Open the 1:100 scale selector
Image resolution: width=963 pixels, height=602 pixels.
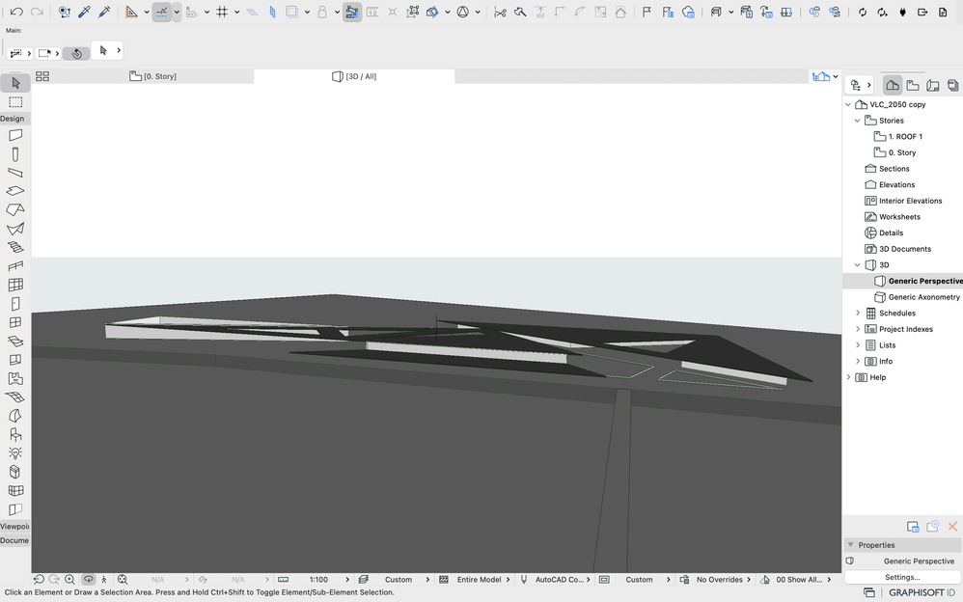(318, 580)
